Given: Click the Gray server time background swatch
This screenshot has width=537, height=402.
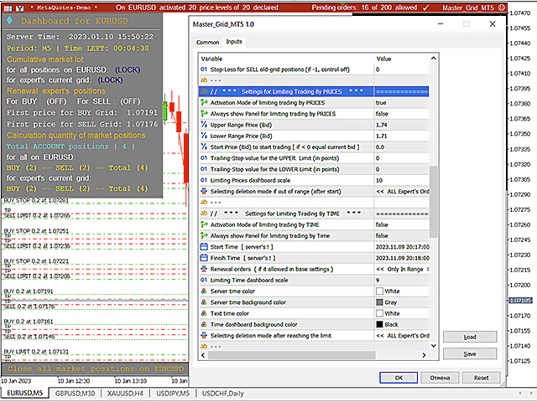Looking at the screenshot, I should click(x=381, y=302).
